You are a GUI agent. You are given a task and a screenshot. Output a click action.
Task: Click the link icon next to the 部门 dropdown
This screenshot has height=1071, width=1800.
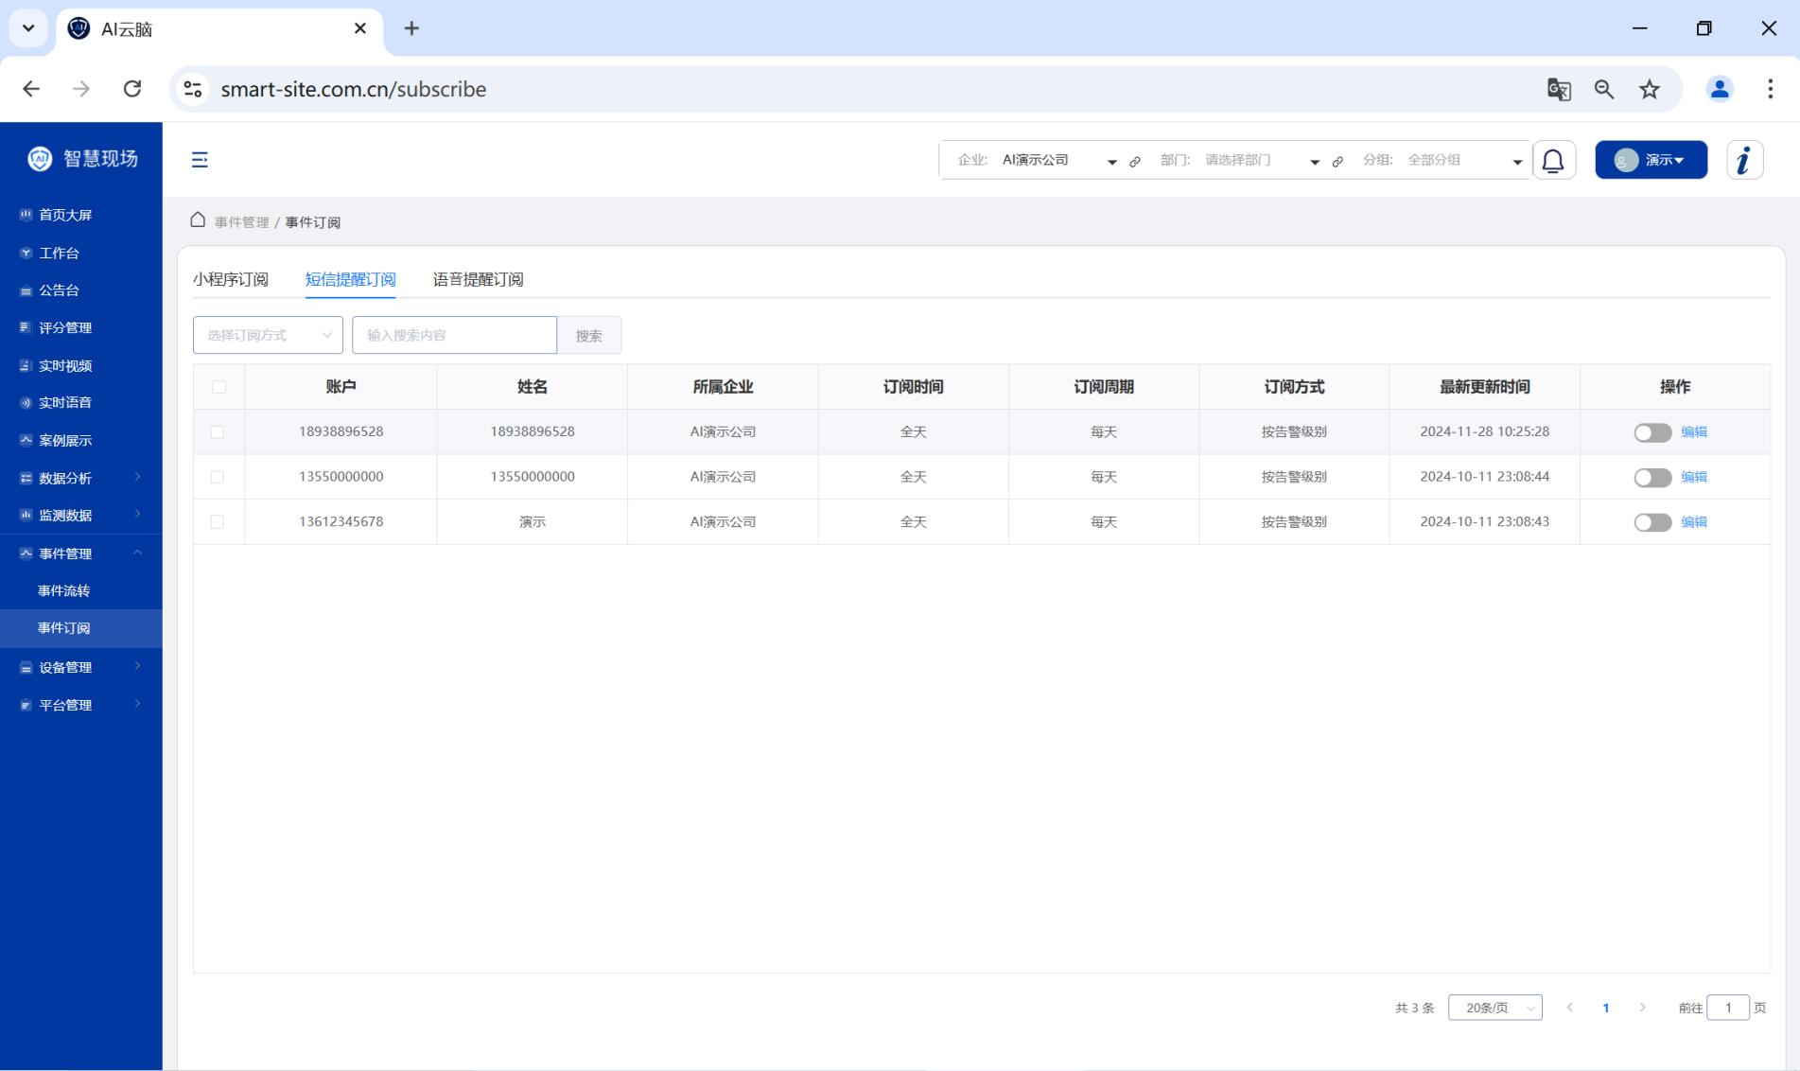click(1337, 162)
